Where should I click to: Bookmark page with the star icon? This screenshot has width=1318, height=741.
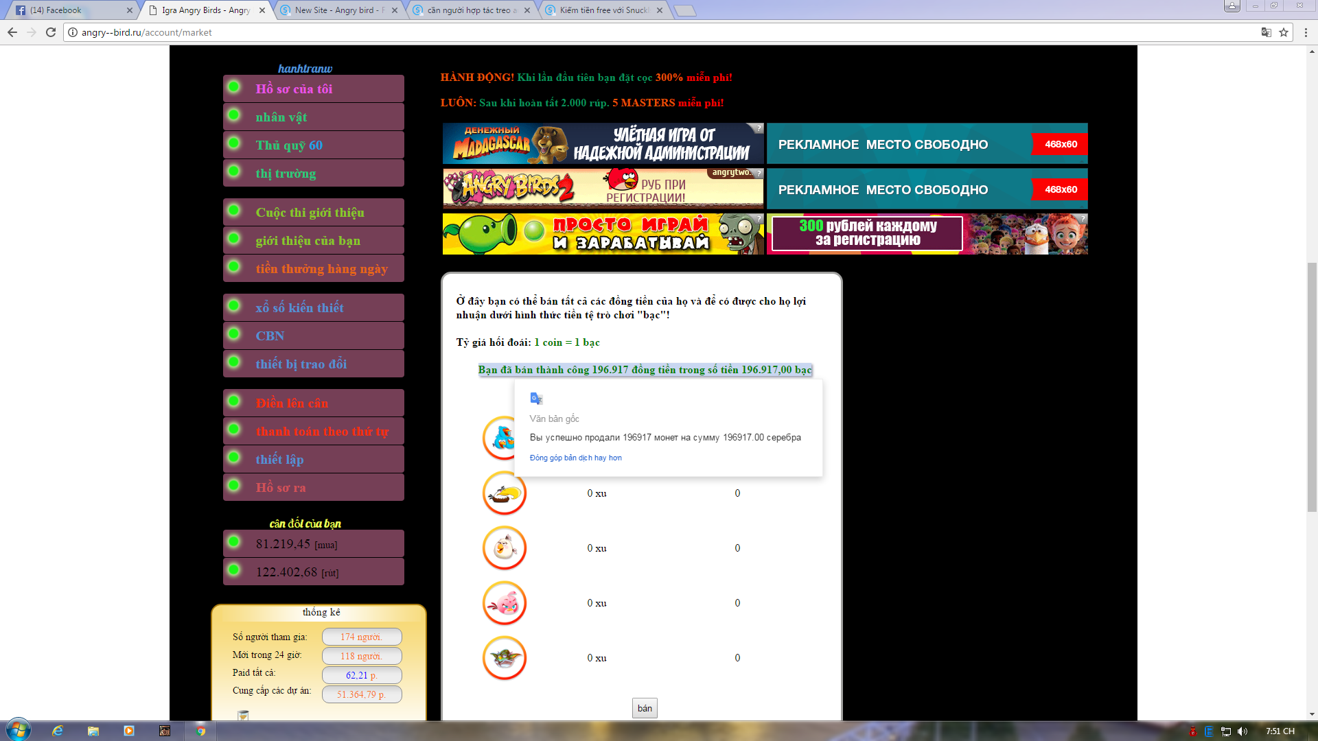point(1284,32)
